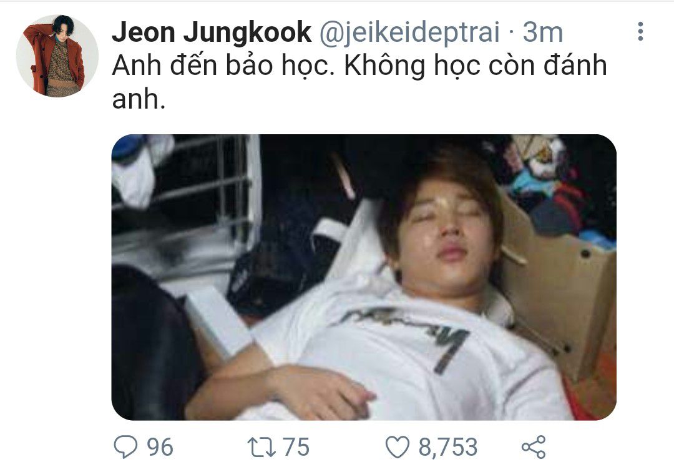The image size is (674, 467).
Task: Show the 8,753 likes count
Action: (448, 447)
